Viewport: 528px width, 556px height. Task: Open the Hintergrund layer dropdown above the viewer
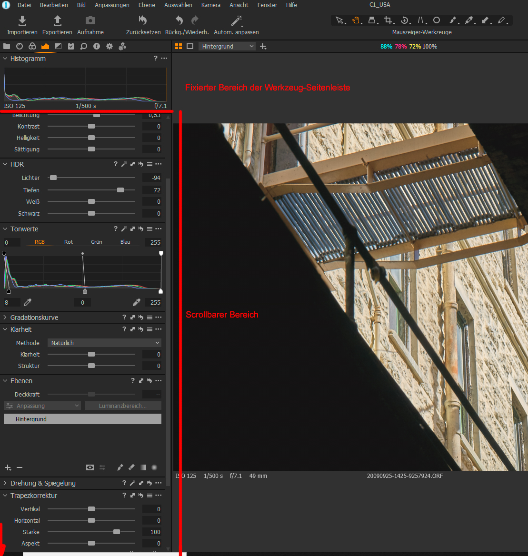click(x=227, y=47)
